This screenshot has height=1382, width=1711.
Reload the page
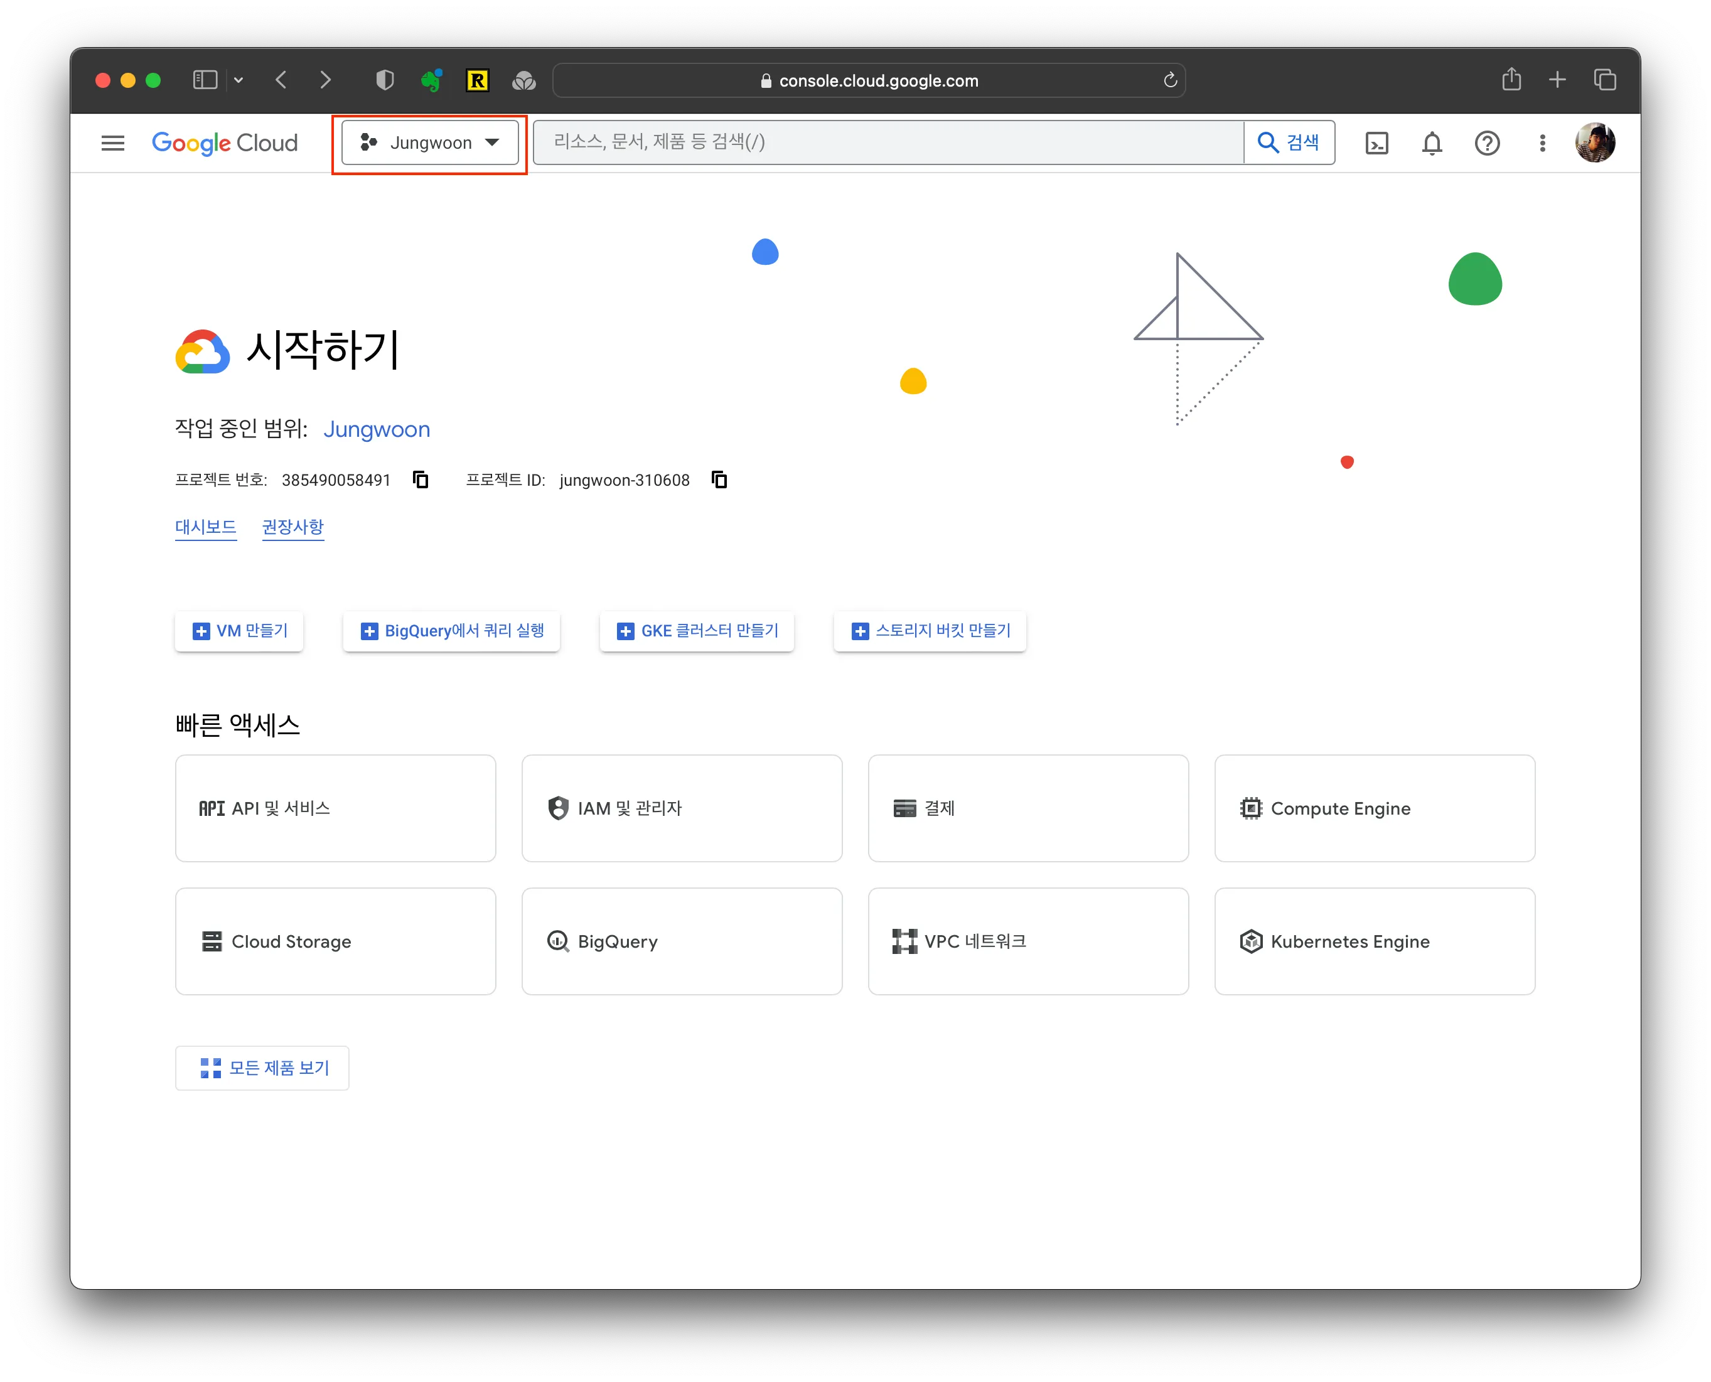click(1169, 80)
